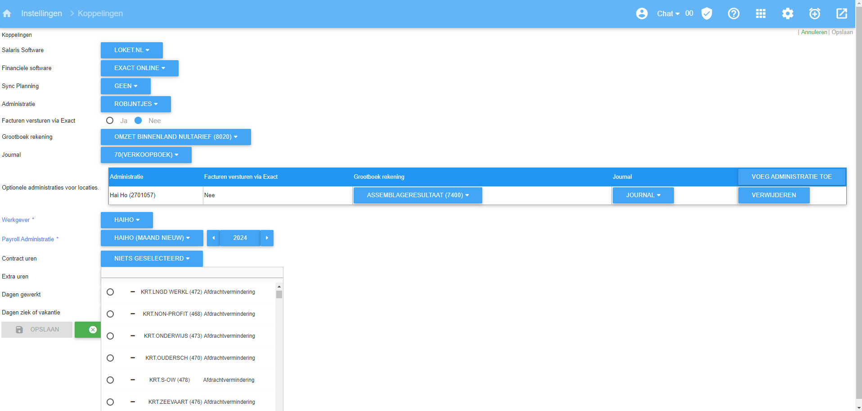Click the VOEG ADMINISTRATIE TOE button
The width and height of the screenshot is (862, 411).
tap(791, 177)
